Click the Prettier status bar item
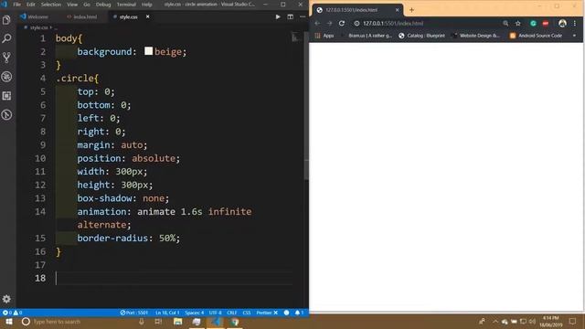Image resolution: width=585 pixels, height=329 pixels. point(267,313)
